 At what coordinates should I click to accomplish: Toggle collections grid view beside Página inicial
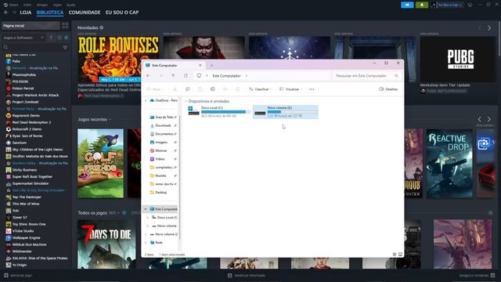[x=65, y=26]
